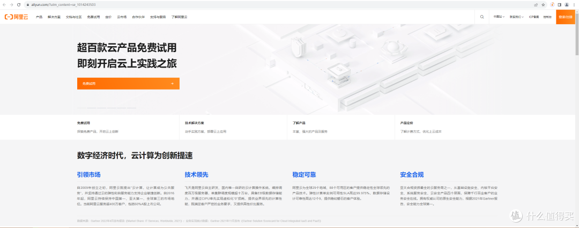Click the share page icon in address bar
Image resolution: width=579 pixels, height=228 pixels.
point(536,5)
